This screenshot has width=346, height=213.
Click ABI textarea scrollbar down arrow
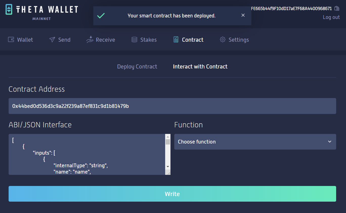tap(168, 167)
